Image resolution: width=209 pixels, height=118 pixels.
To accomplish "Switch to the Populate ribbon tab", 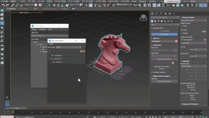I will click(x=65, y=9).
